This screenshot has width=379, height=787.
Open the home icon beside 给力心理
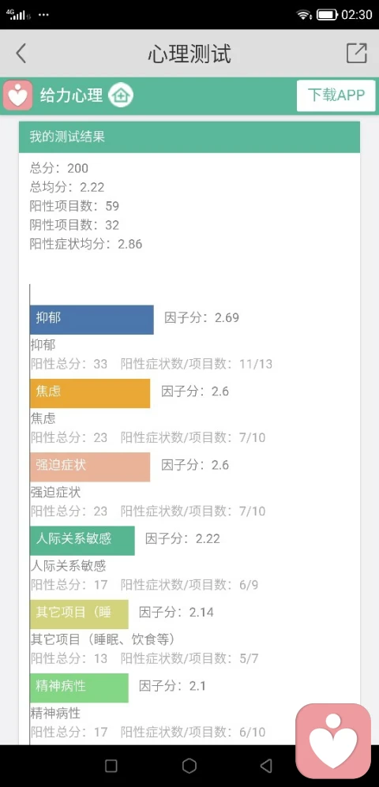(121, 95)
